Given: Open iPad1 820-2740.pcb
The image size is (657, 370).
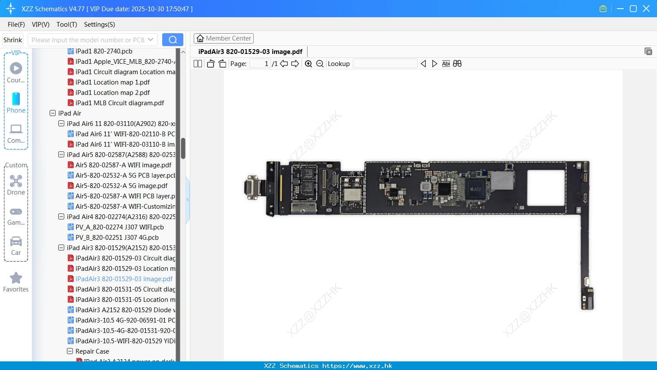Looking at the screenshot, I should pos(104,51).
